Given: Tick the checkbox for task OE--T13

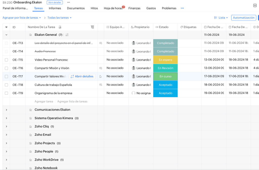Looking at the screenshot, I should [6, 43].
